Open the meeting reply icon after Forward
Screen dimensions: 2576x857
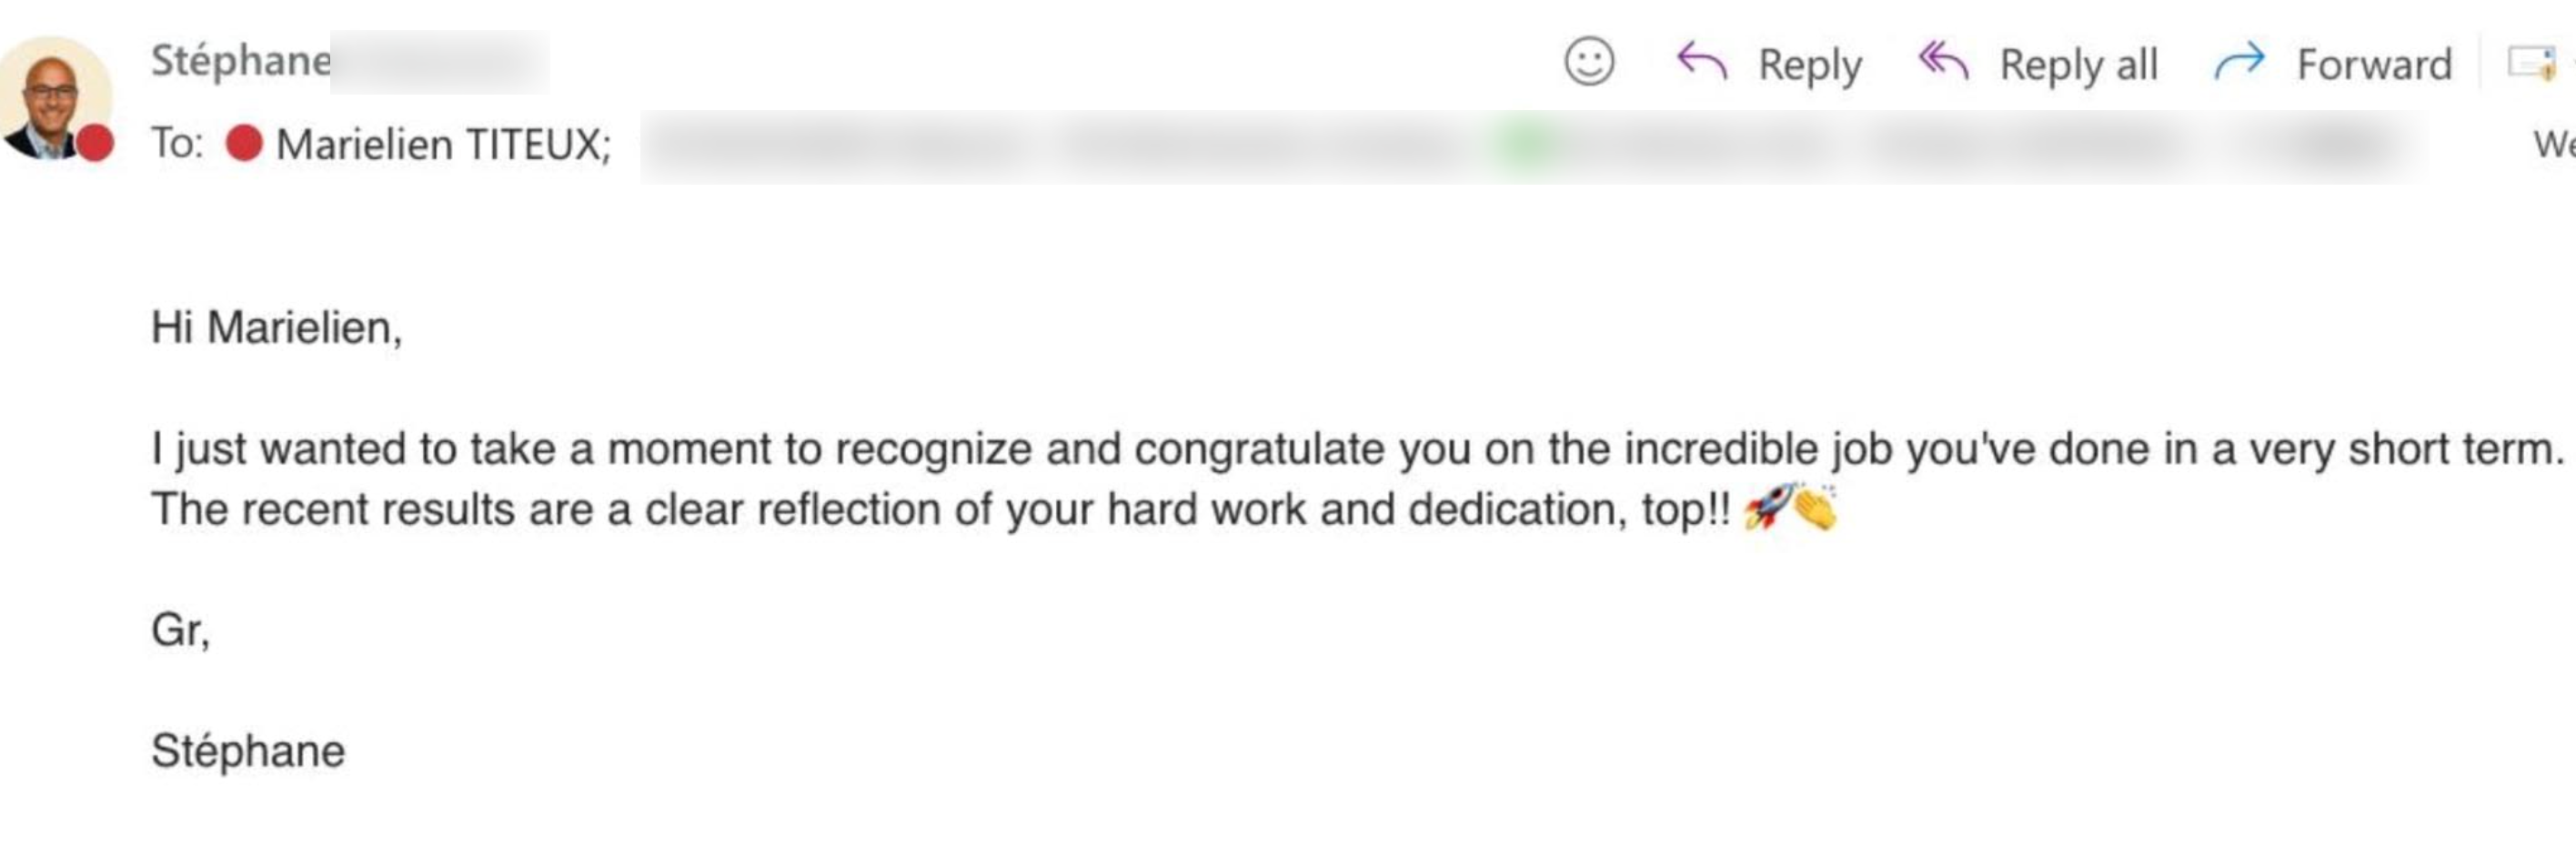[x=2531, y=62]
